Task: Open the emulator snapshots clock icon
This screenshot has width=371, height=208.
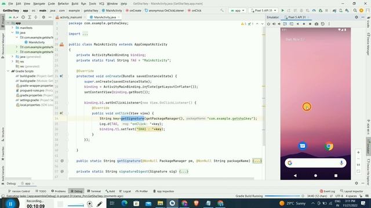Action: (x=322, y=24)
